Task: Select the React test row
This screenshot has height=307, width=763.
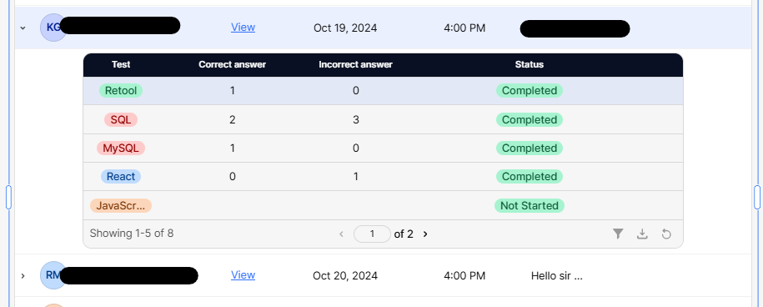Action: pyautogui.click(x=383, y=177)
